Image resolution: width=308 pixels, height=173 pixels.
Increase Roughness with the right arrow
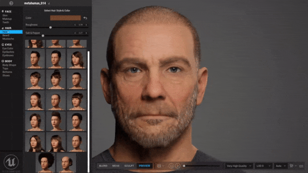click(x=86, y=25)
